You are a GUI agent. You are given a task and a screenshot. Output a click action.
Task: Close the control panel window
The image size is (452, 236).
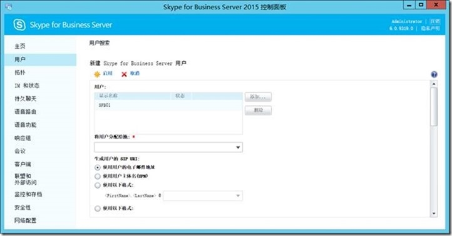(436, 5)
